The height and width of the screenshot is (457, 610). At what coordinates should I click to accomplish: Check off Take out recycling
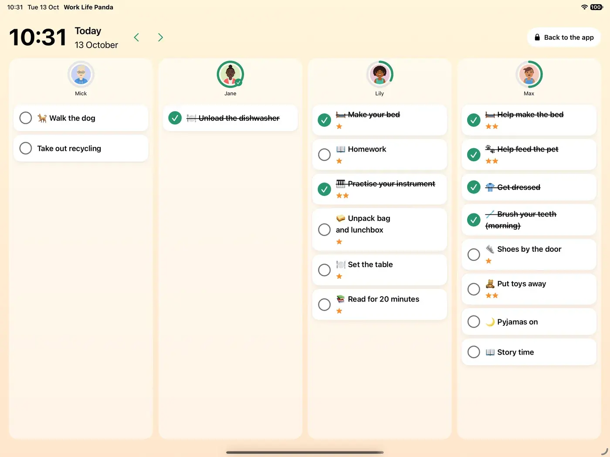point(26,148)
